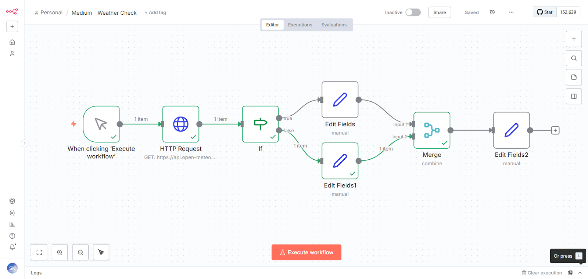Click Execute workflow
588x279 pixels.
coord(306,253)
